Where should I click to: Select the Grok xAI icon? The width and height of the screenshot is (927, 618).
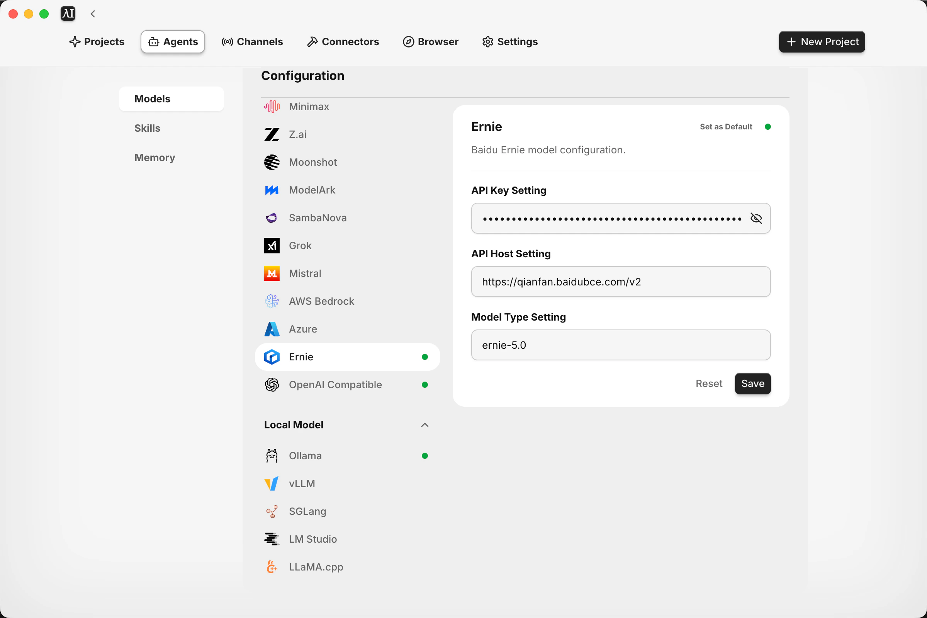click(272, 246)
